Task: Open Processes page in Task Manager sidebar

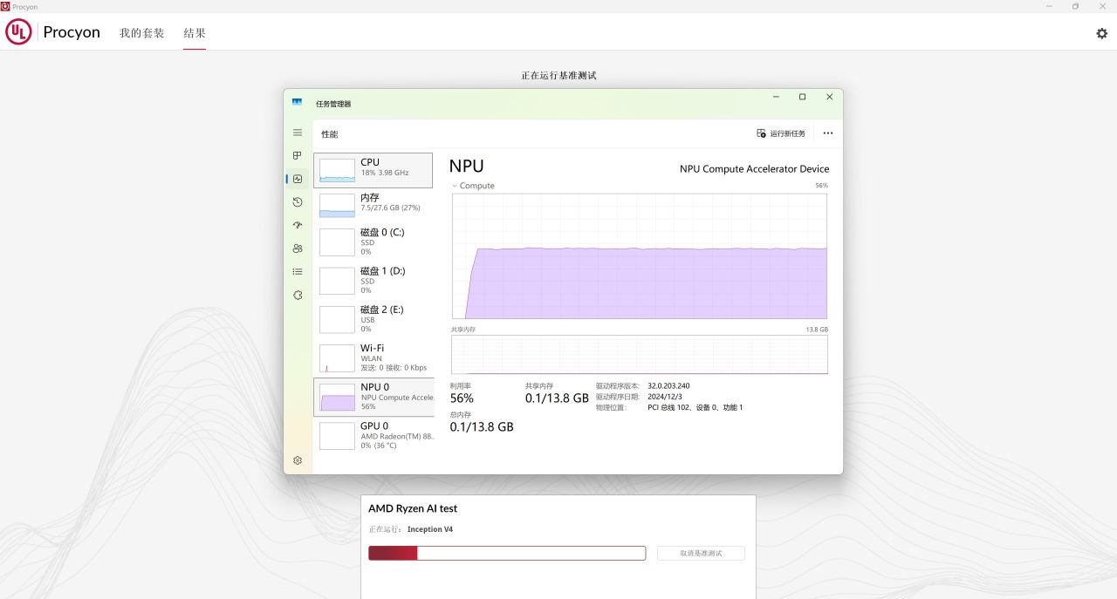Action: pyautogui.click(x=298, y=155)
